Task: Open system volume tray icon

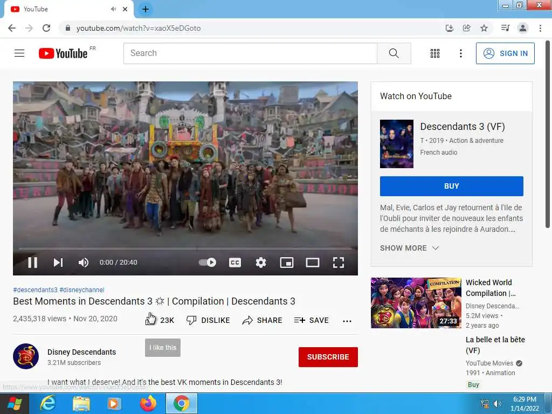Action: click(497, 403)
